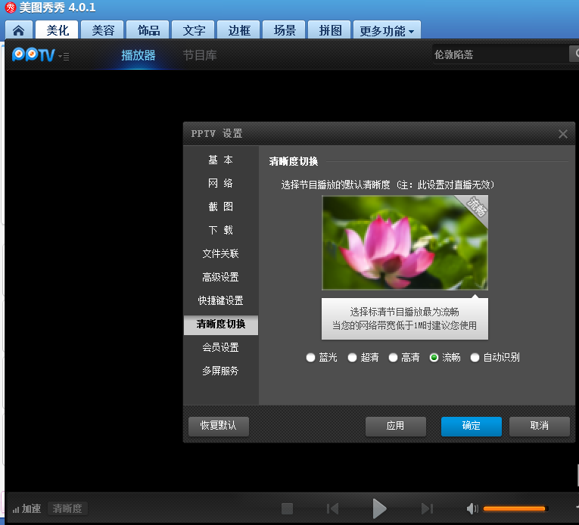Switch to the 美容 tab
This screenshot has height=525, width=579.
[102, 30]
